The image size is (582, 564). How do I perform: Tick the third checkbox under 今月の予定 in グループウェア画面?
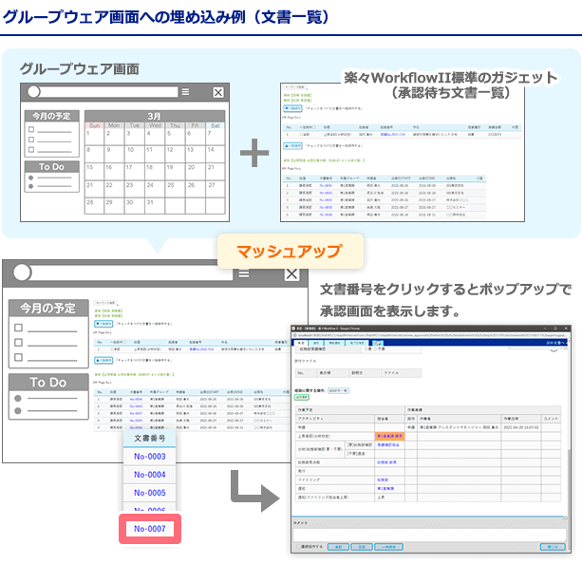(x=31, y=150)
